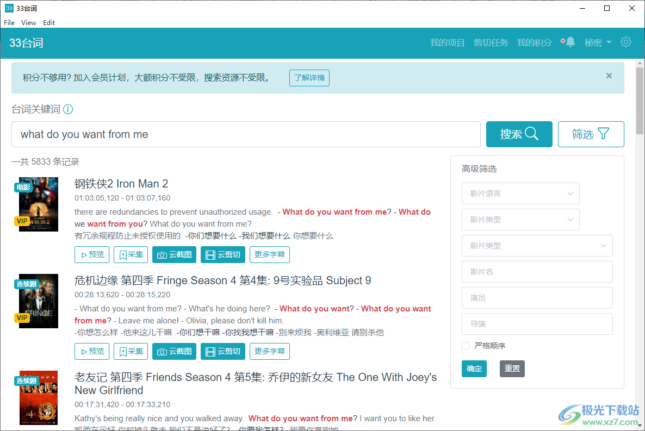Go to 我的项目 in the header
Image resolution: width=645 pixels, height=431 pixels.
click(x=447, y=43)
